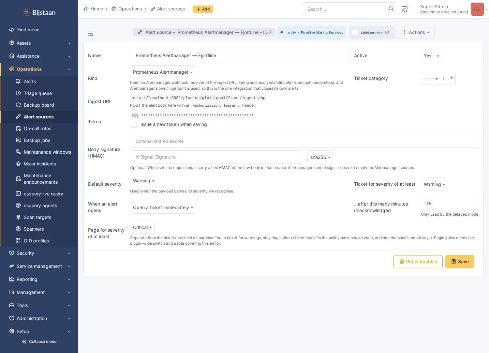Screen dimensions: 489x353
Task: Click the Bijstaan logo icon
Action: coord(26,13)
